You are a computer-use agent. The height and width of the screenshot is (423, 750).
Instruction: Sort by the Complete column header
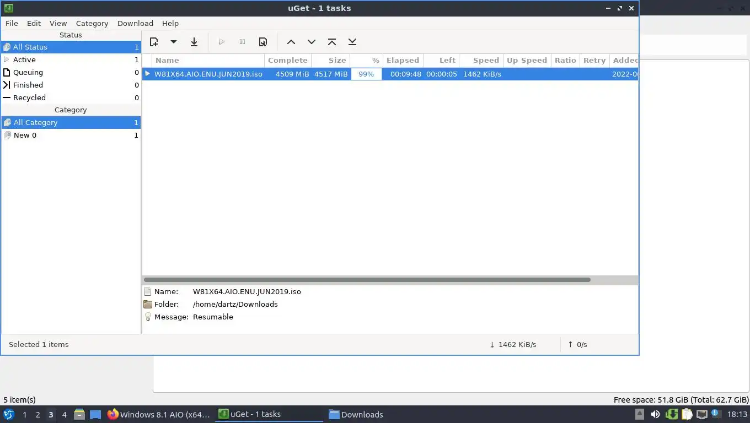pos(288,60)
